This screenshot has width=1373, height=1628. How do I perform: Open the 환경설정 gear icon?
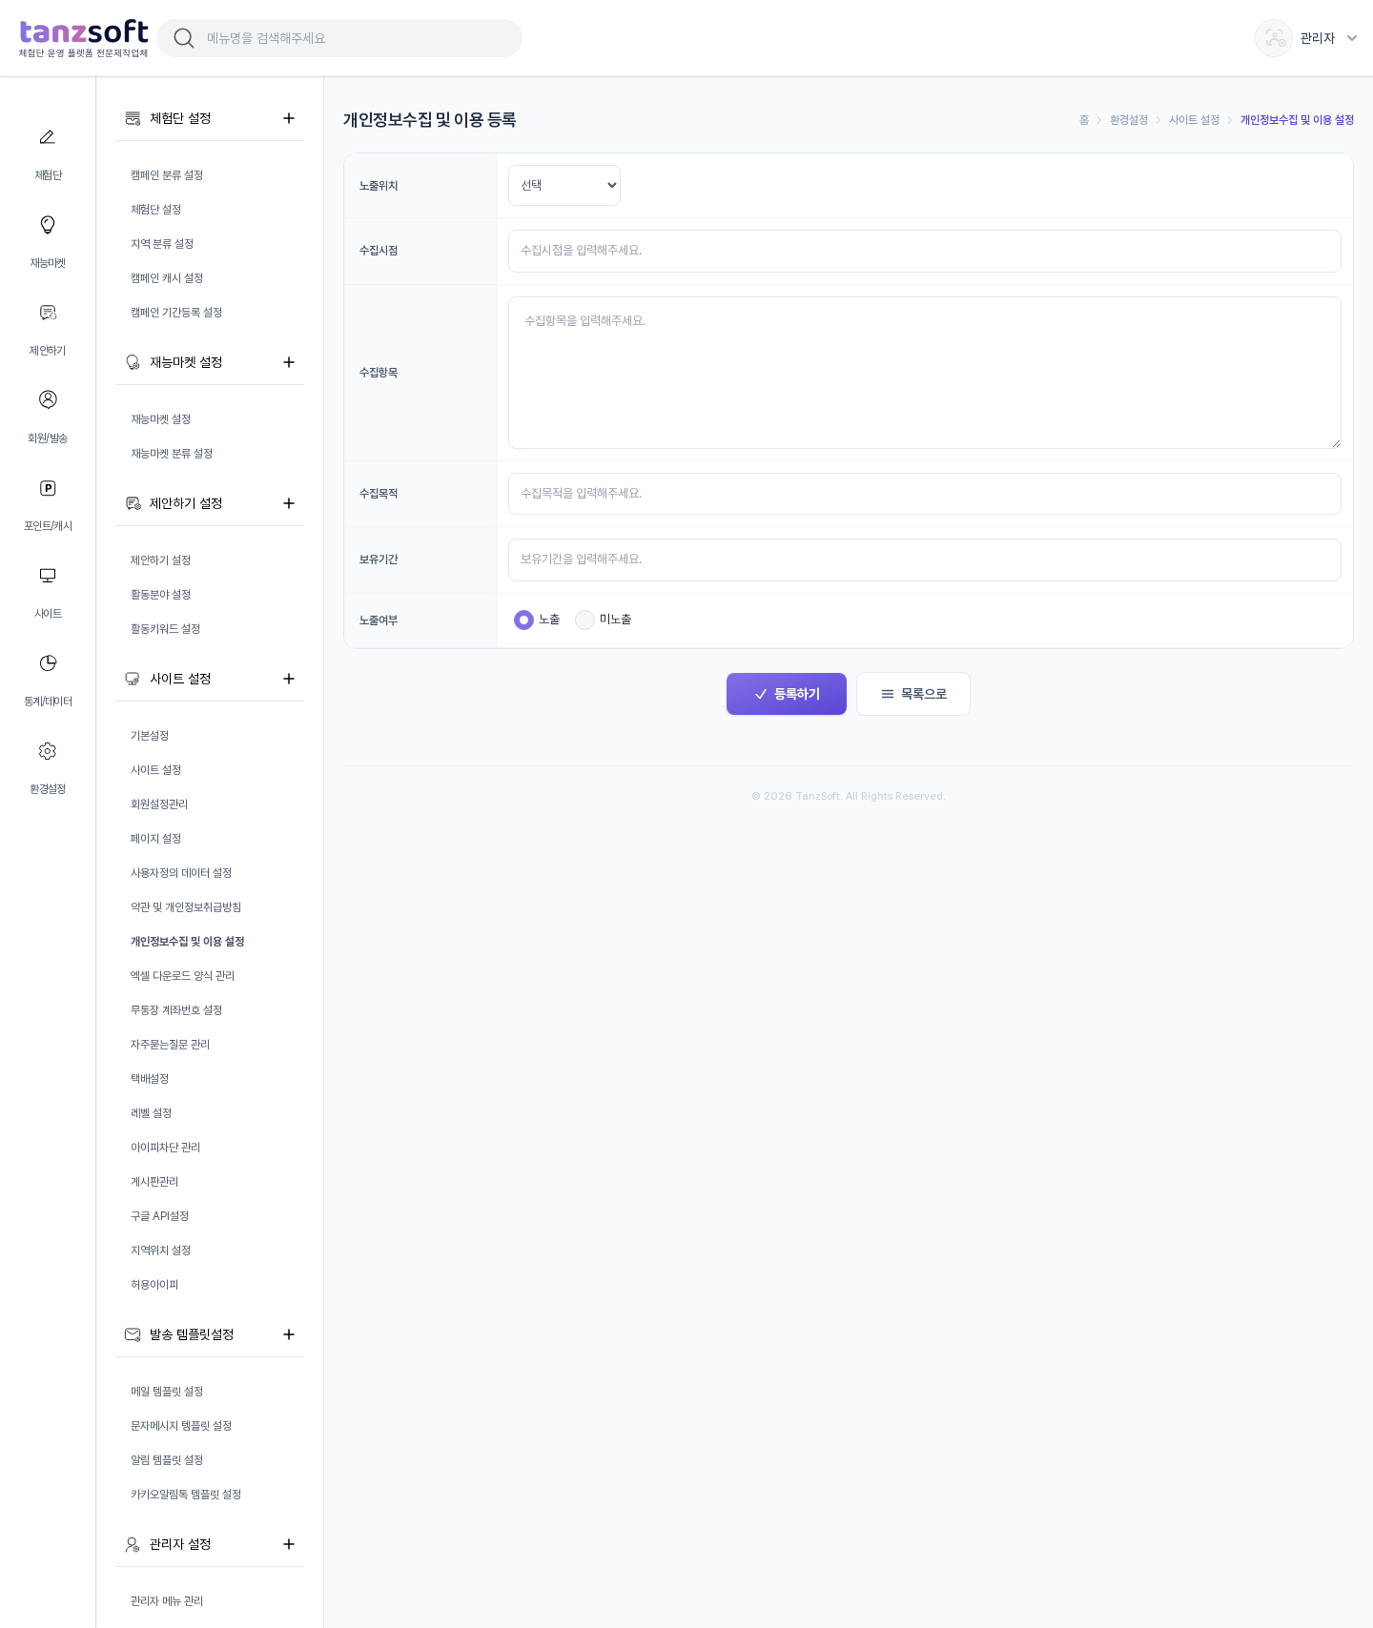(48, 751)
